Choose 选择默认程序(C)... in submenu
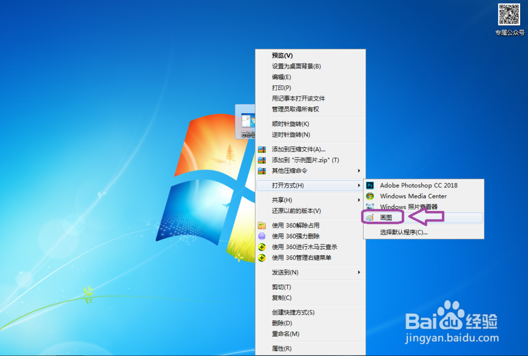 pos(423,232)
